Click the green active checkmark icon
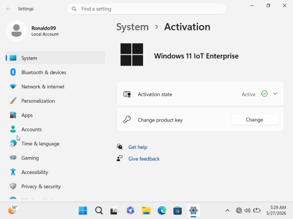The width and height of the screenshot is (293, 219). 264,93
